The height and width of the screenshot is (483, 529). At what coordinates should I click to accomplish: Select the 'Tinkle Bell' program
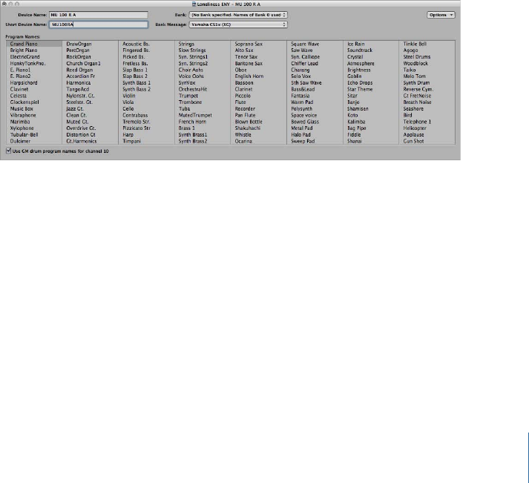click(415, 44)
